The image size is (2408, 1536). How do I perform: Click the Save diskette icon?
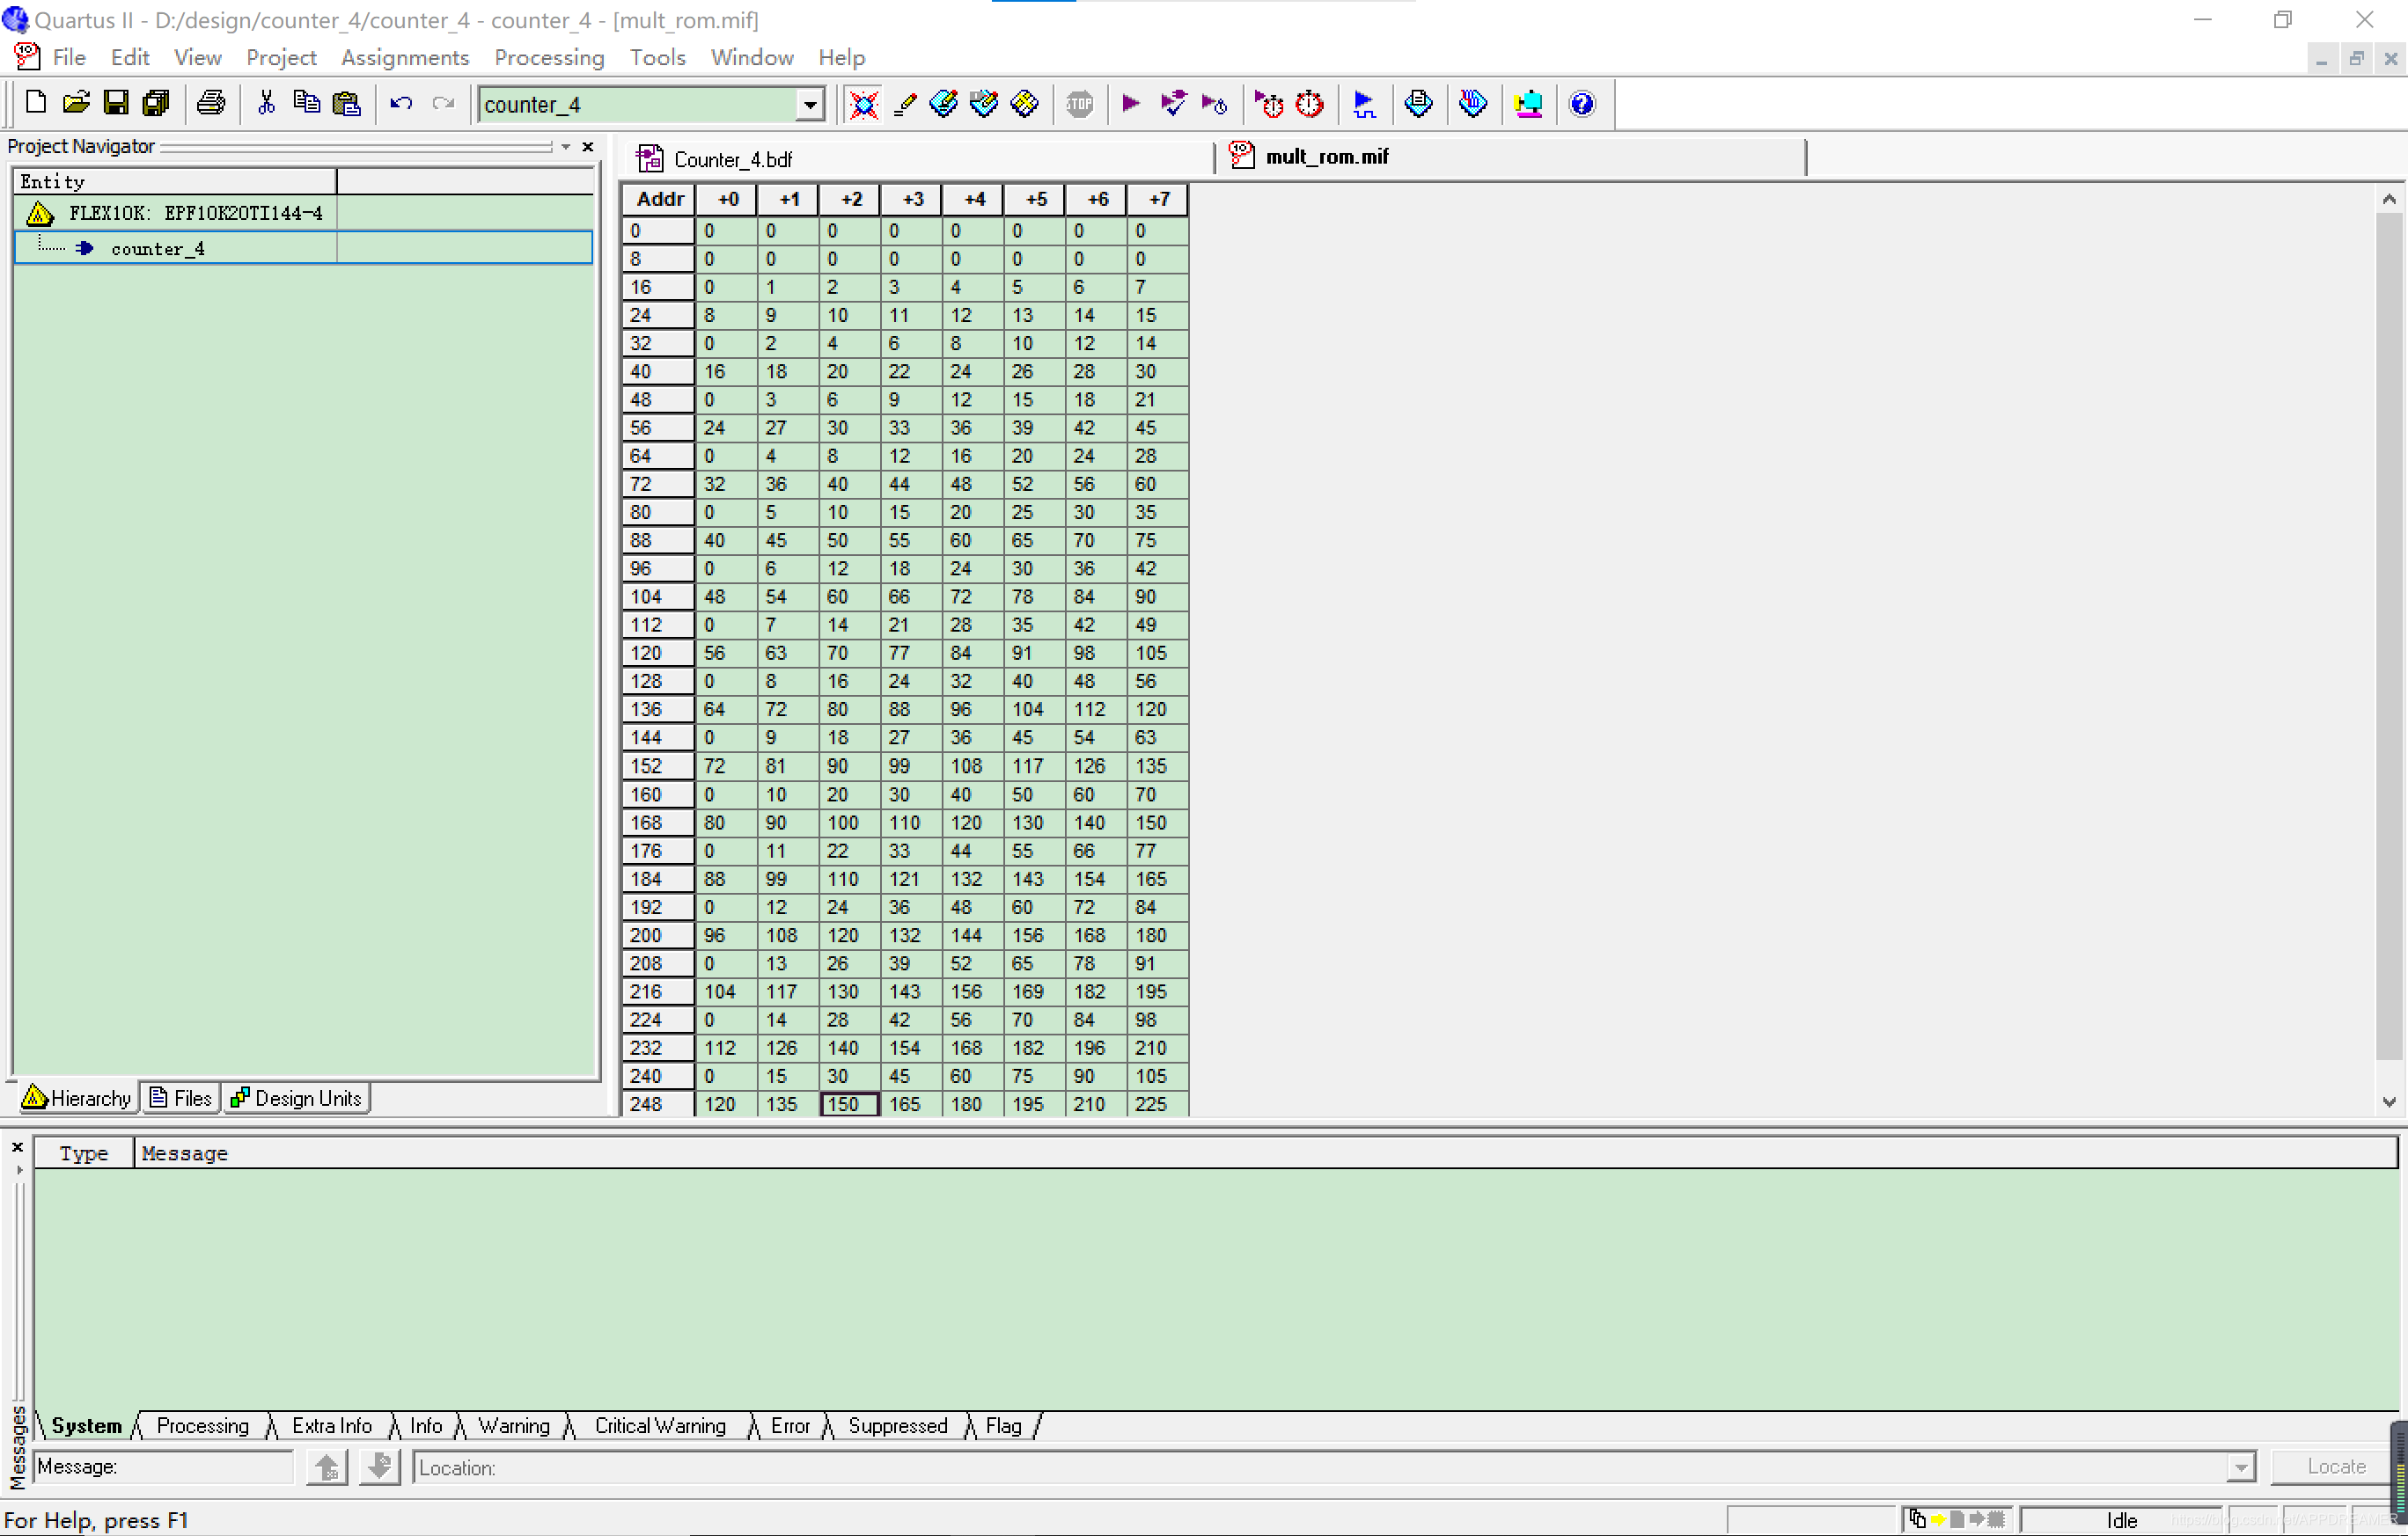point(116,103)
